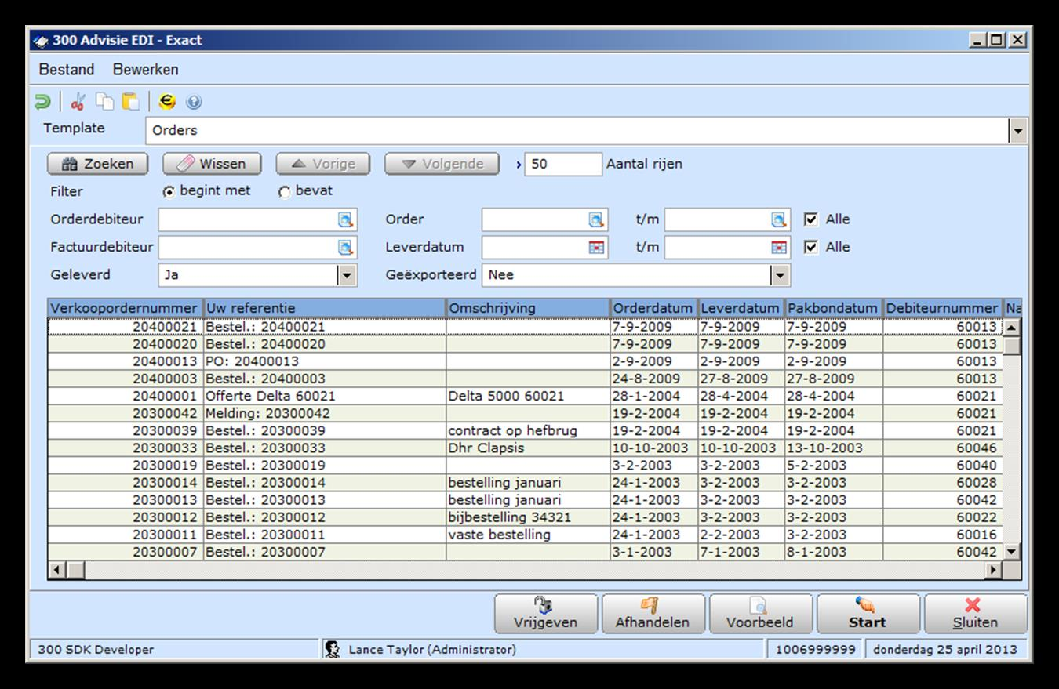The height and width of the screenshot is (689, 1059).
Task: Click the Sluiten button
Action: coord(975,614)
